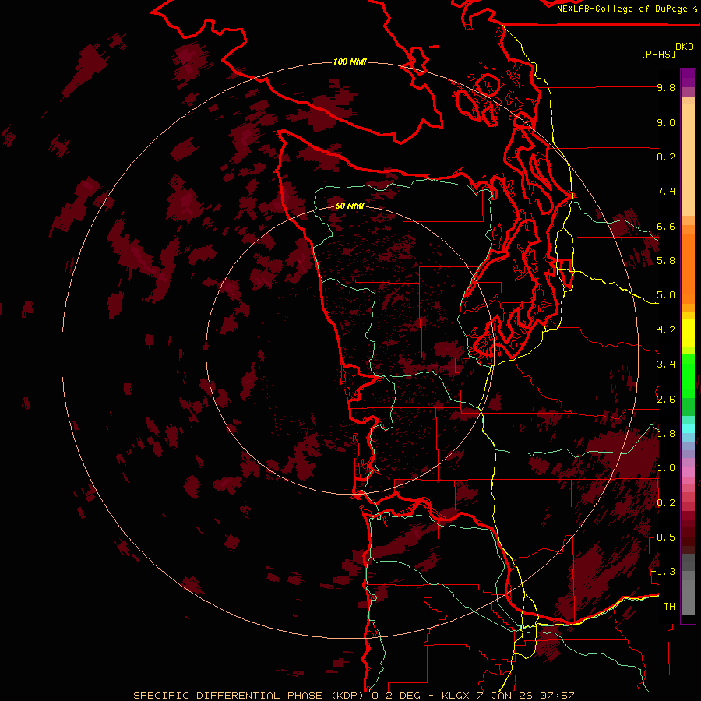This screenshot has height=701, width=701.
Task: Click the TH threshold label
Action: 669,607
